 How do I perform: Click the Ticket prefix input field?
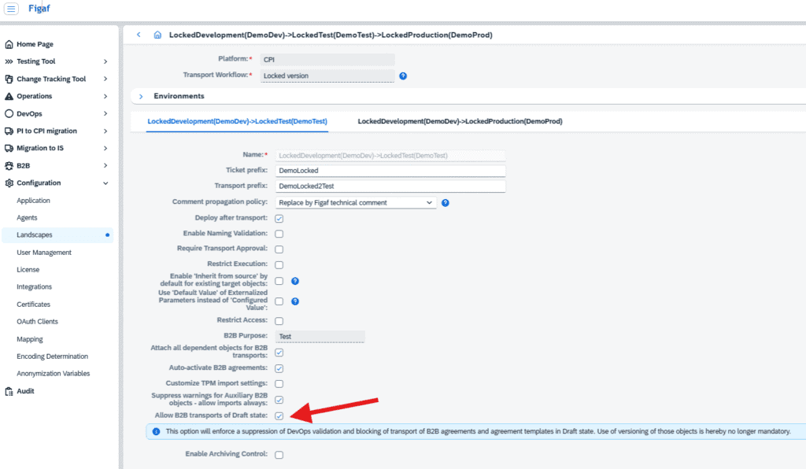(x=390, y=171)
